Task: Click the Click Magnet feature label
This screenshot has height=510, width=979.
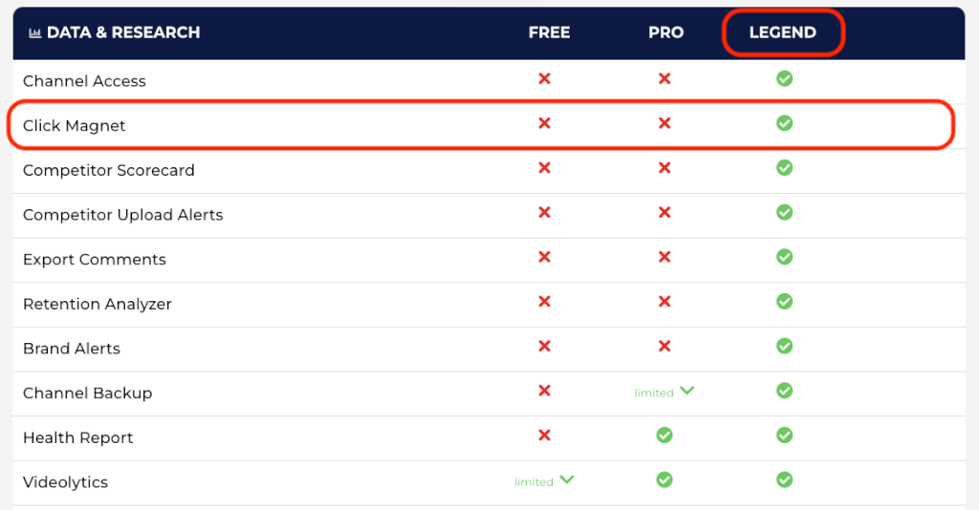Action: 74,126
